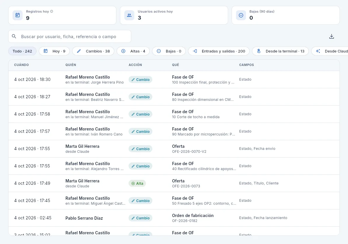
Task: Click 'Estado, Fecha lanzamiento' fields cell
Action: click(x=263, y=218)
